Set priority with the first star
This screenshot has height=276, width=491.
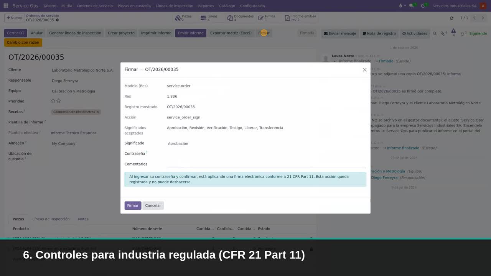(x=53, y=101)
